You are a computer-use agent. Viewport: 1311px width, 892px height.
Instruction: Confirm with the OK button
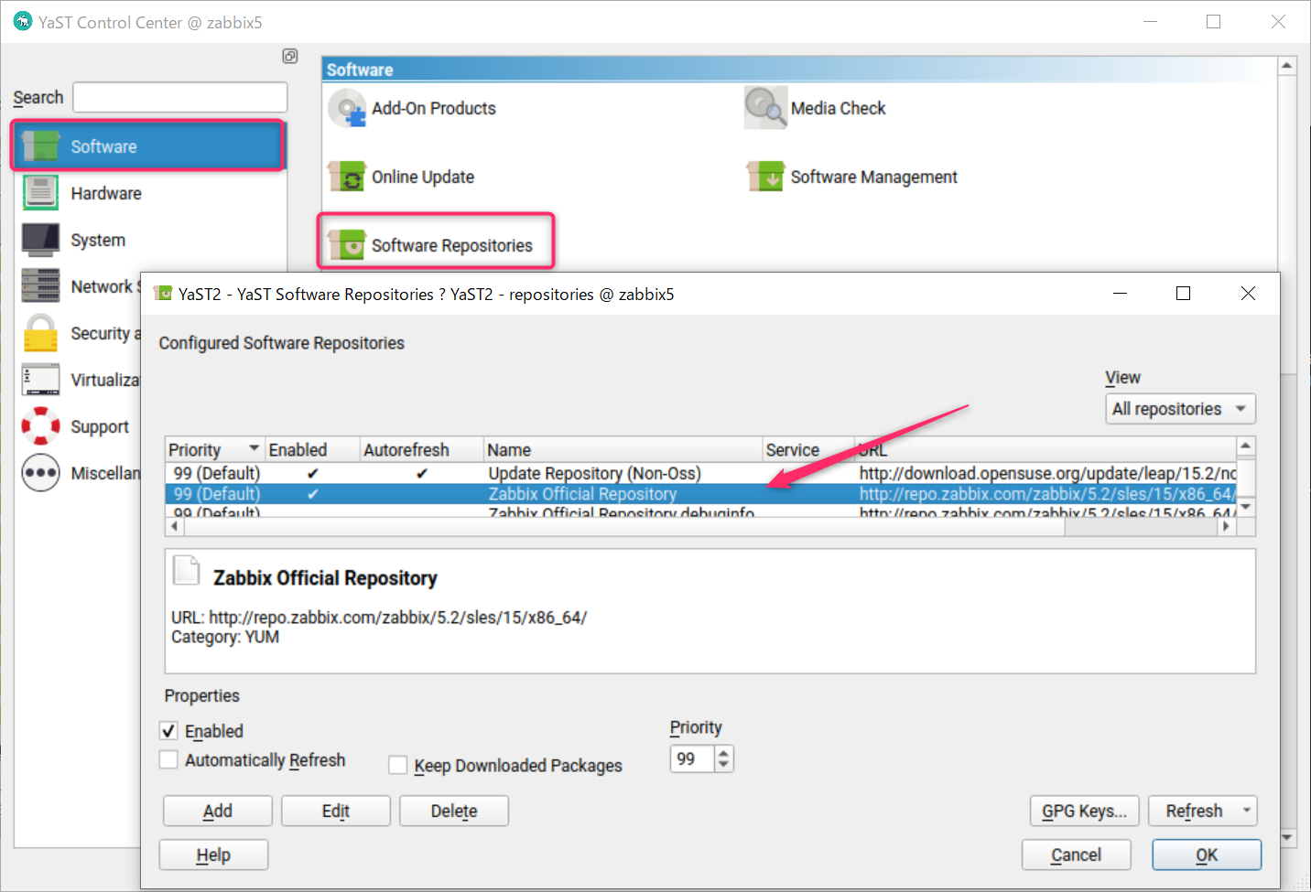pos(1207,854)
